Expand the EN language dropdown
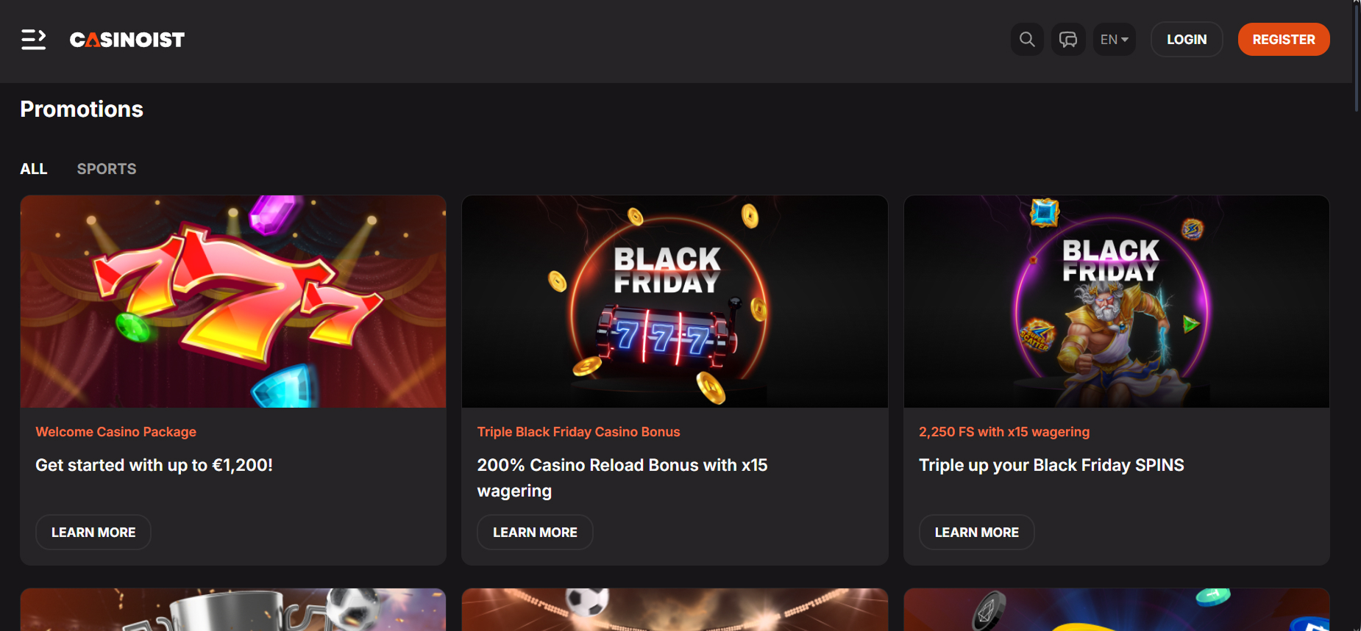Image resolution: width=1361 pixels, height=631 pixels. (x=1114, y=40)
